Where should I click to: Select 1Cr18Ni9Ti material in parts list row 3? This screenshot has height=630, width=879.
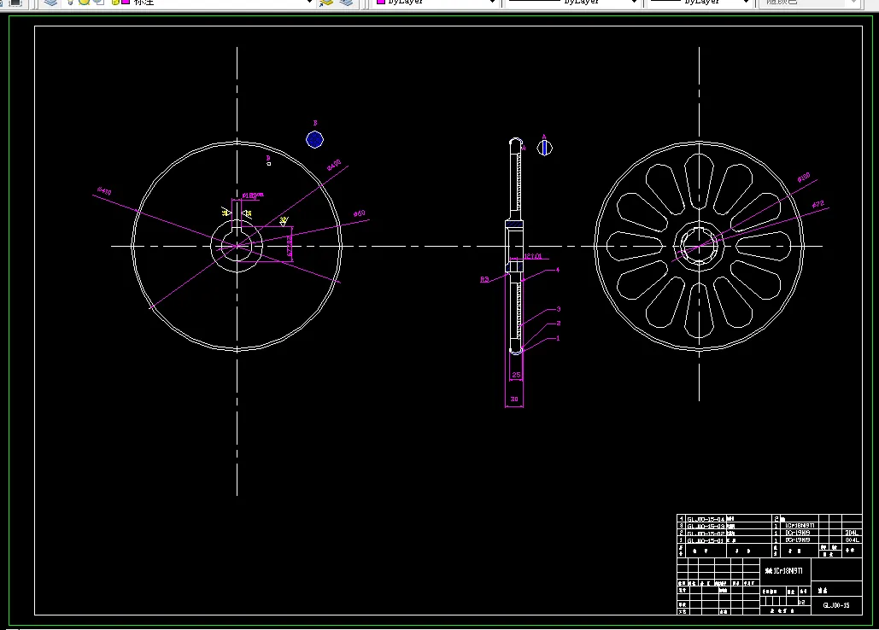(x=800, y=526)
